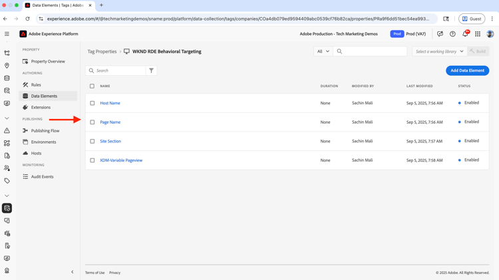Image resolution: width=499 pixels, height=280 pixels.
Task: Click the feedback chat icon in header
Action: [x=440, y=34]
